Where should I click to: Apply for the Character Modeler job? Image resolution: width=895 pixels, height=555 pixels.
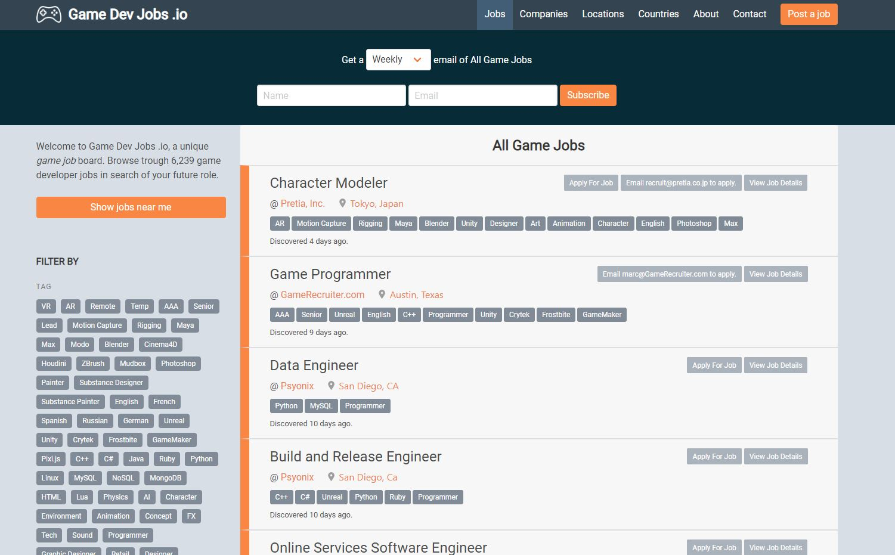[591, 183]
